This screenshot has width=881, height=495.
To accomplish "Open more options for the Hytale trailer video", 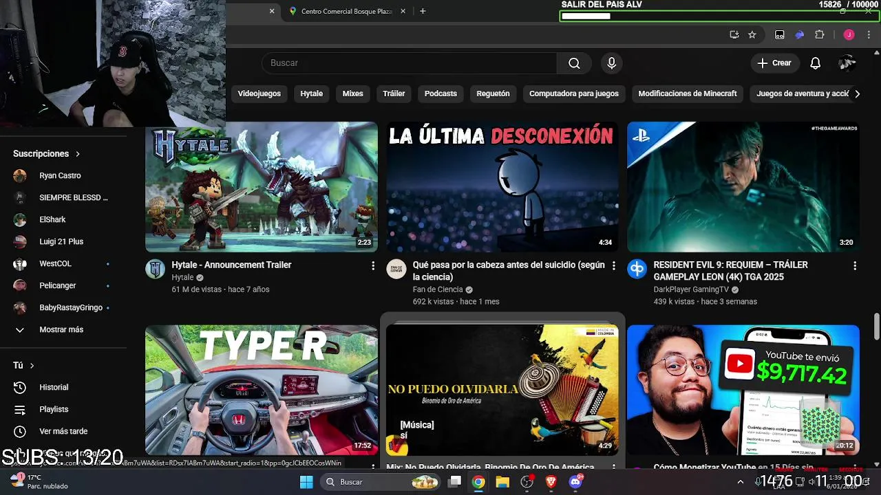I will click(373, 265).
